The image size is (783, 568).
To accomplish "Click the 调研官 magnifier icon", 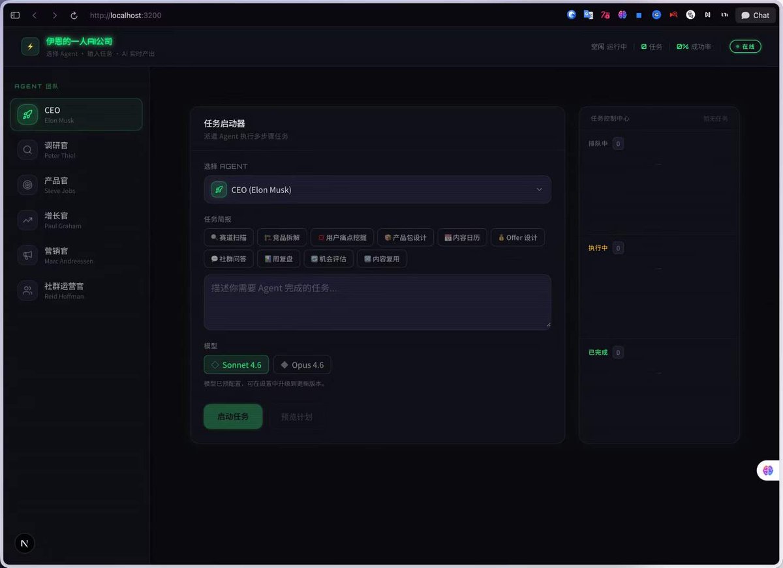I will tap(27, 149).
